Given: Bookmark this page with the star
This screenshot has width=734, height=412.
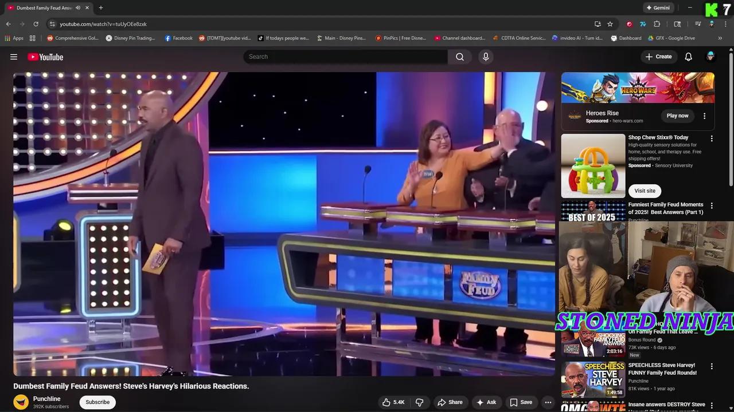Looking at the screenshot, I should pos(610,24).
